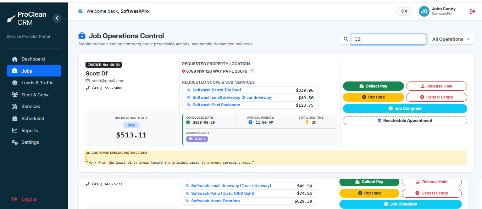This screenshot has height=209, width=482.
Task: Click the $339.86 price
Action: 305,90
